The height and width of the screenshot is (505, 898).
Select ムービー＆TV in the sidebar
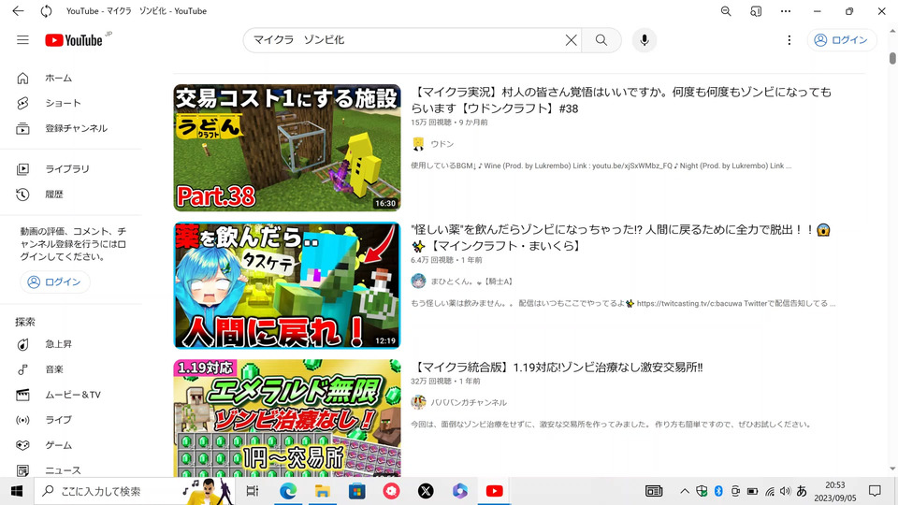(71, 395)
